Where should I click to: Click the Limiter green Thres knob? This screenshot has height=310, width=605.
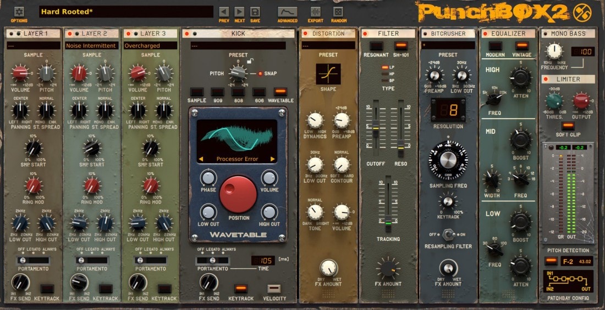coord(554,101)
